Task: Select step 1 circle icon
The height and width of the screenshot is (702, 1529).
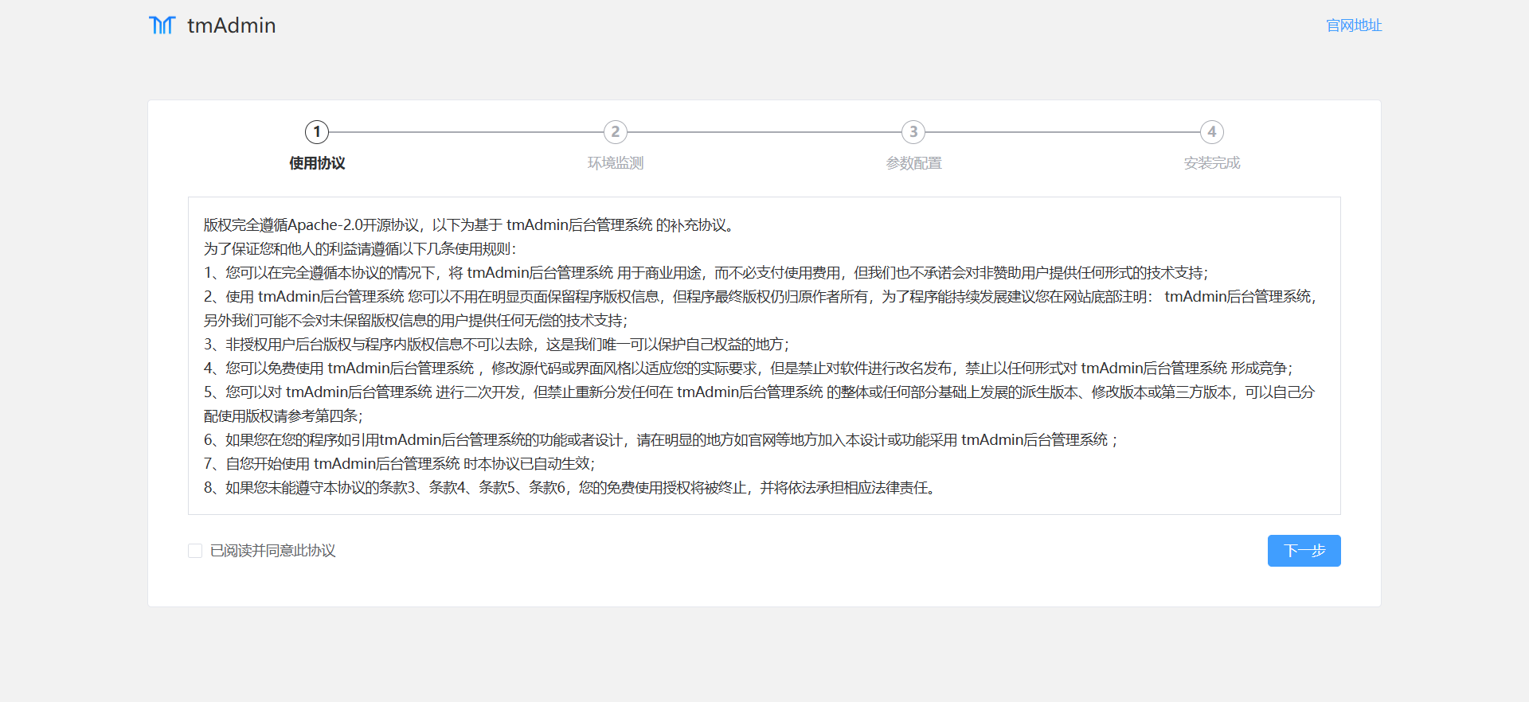Action: pos(317,132)
